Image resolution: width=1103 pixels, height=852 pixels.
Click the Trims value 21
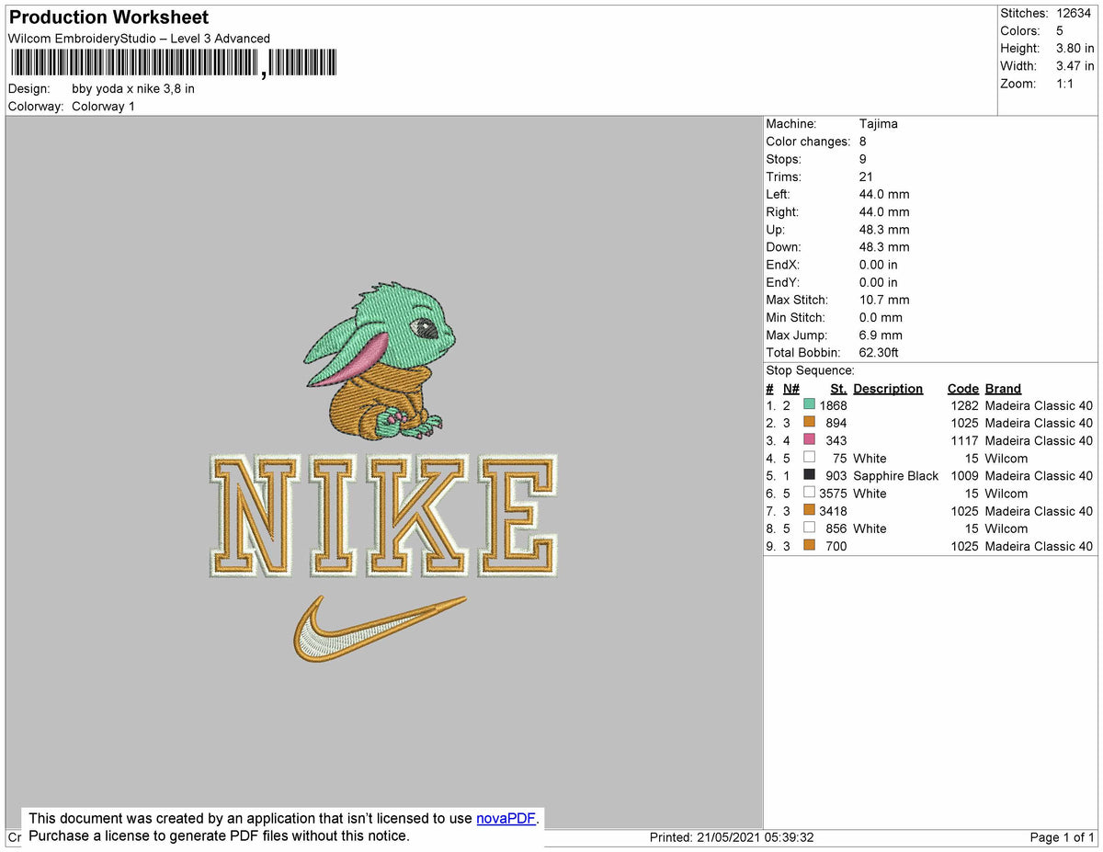[x=867, y=176]
